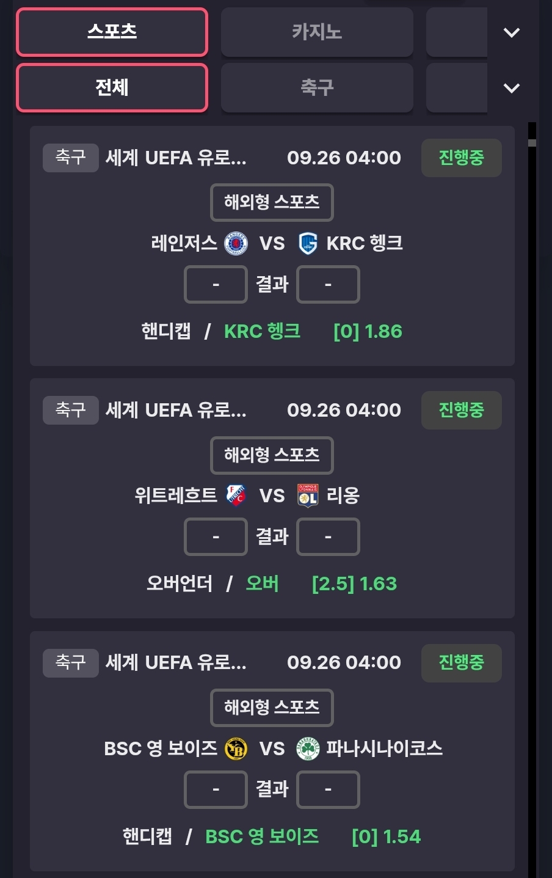This screenshot has height=878, width=552.
Task: Click 해외형 스포츠 label on Rangers match
Action: [x=272, y=202]
